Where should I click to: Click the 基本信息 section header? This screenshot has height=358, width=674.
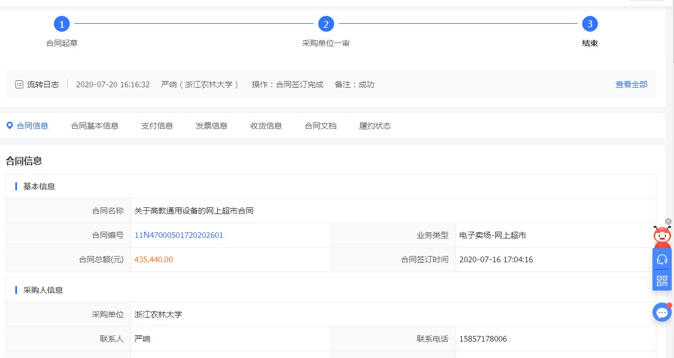(39, 186)
